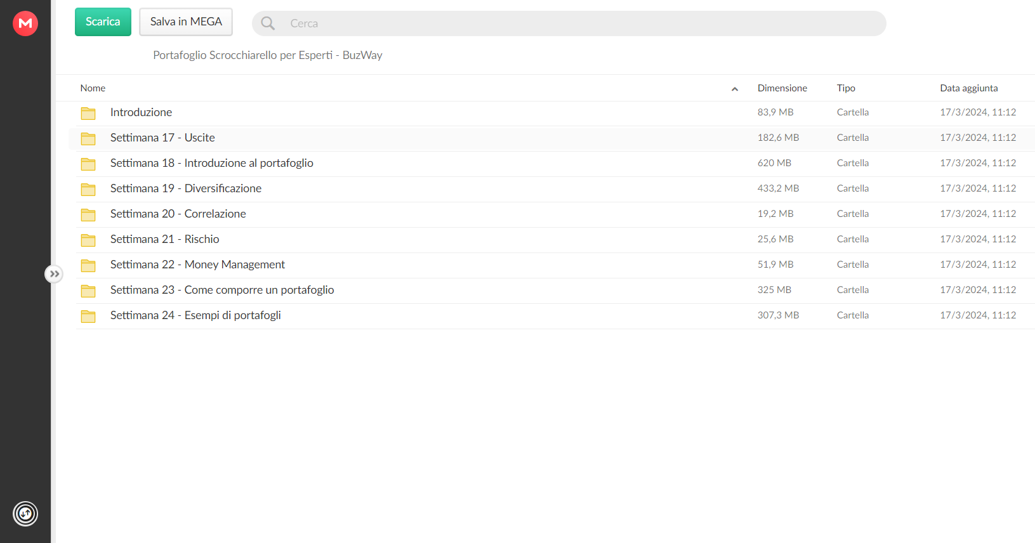Click the 19,2 MB size value

pos(775,214)
